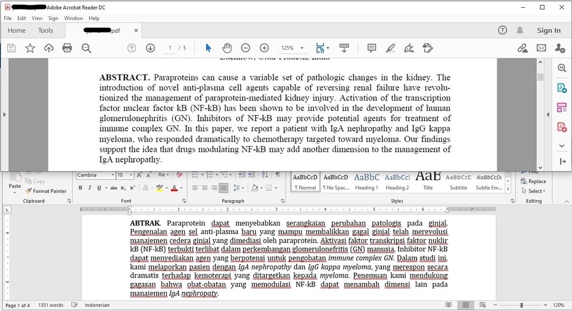The width and height of the screenshot is (572, 311).
Task: Toggle Strikethrough formatting in Word
Action: coord(114,188)
